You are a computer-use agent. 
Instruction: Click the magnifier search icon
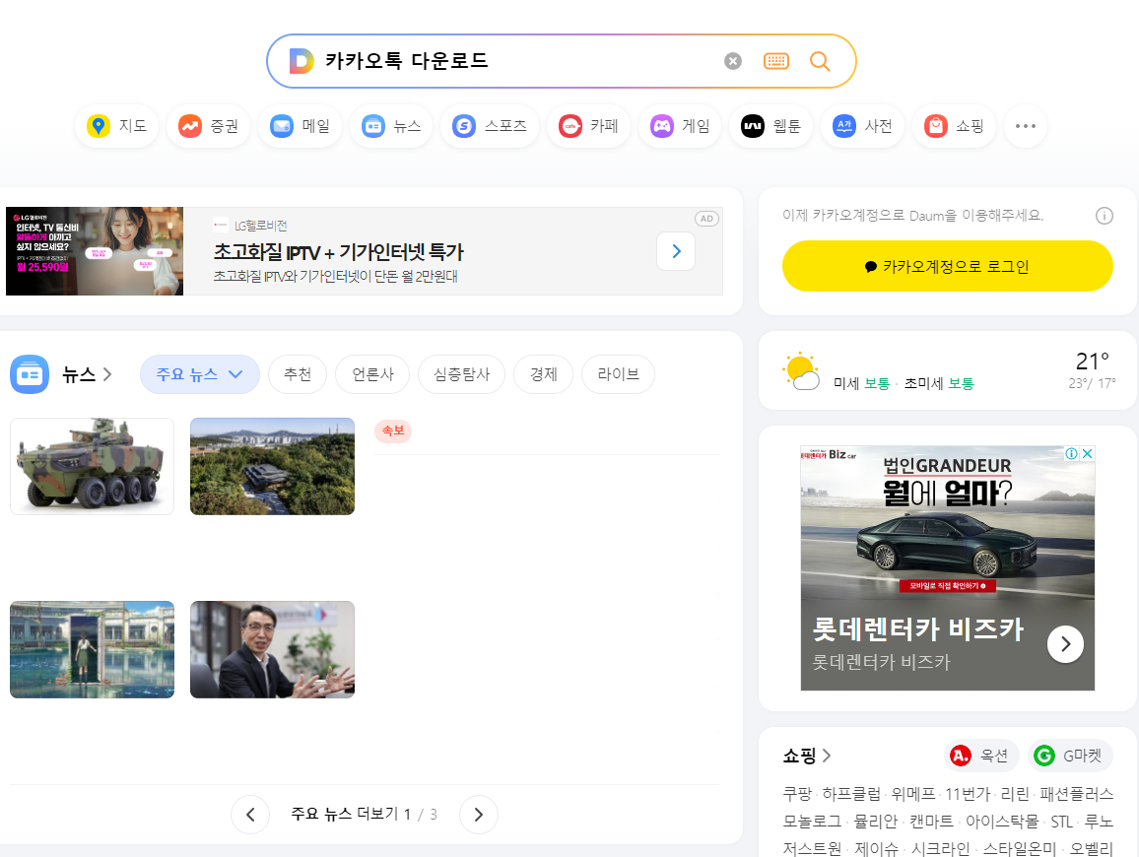tap(820, 61)
